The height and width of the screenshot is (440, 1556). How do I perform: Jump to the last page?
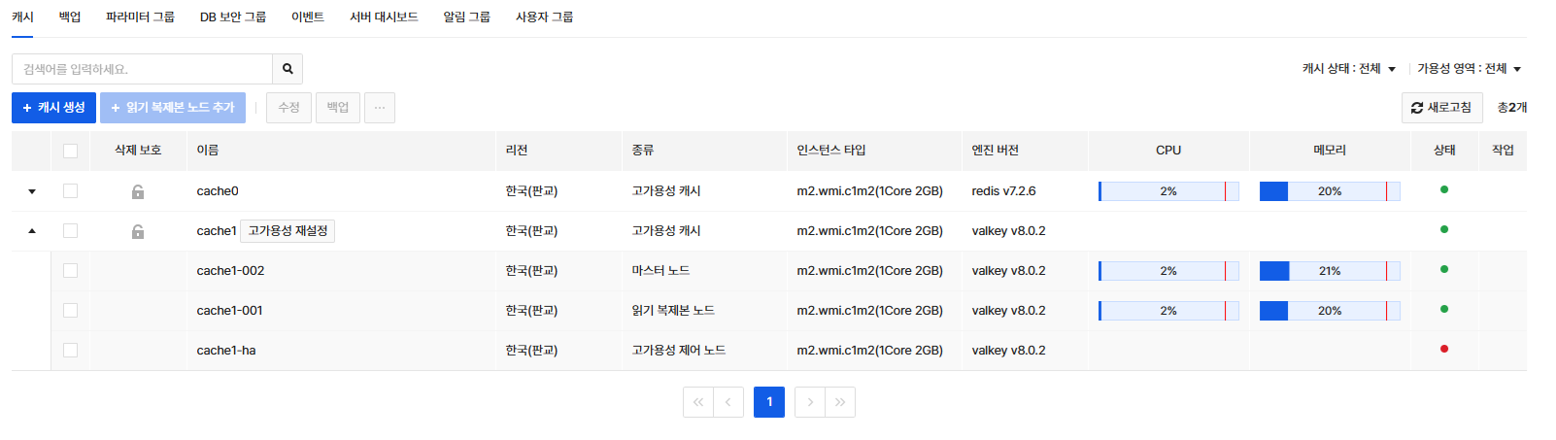(x=840, y=402)
